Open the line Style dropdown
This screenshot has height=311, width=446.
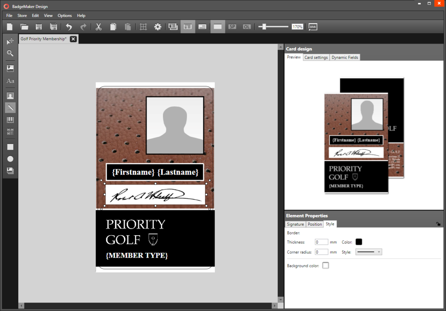coord(368,251)
